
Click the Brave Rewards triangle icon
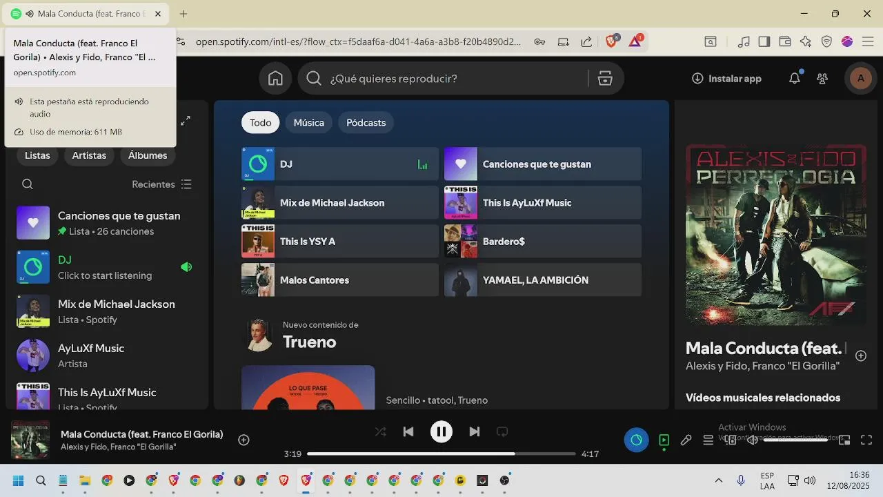635,41
